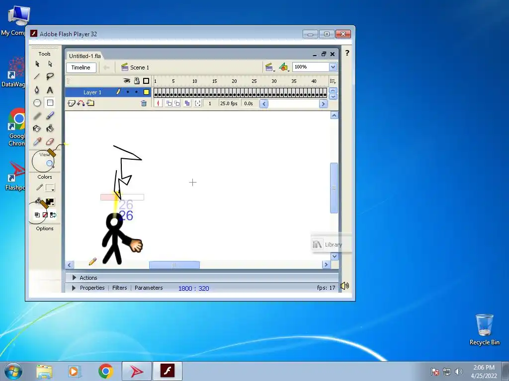Open the zoom percentage dropdown arrow
This screenshot has height=381, width=509.
click(333, 67)
